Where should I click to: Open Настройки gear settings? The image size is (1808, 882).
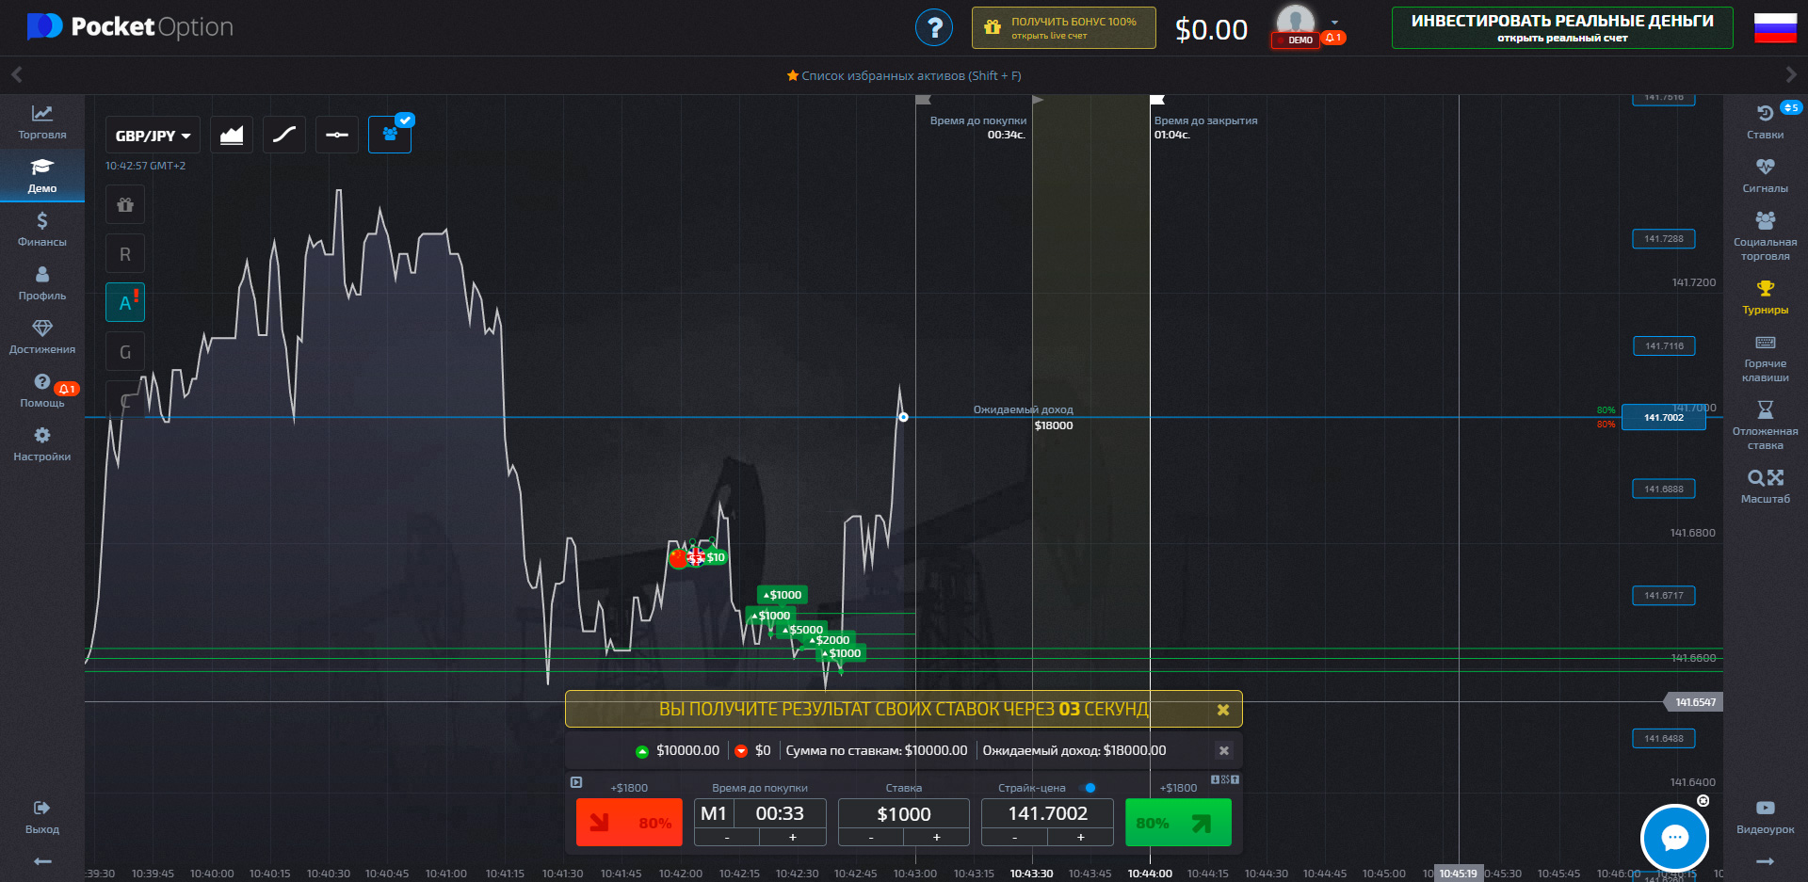pos(41,443)
